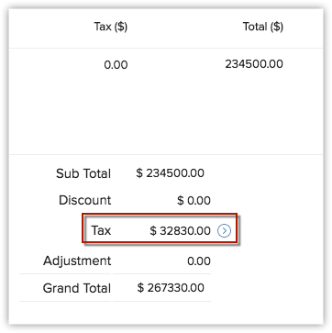Screen dimensions: 332x333
Task: Click the dollar sign before 267330.00
Action: click(x=140, y=288)
